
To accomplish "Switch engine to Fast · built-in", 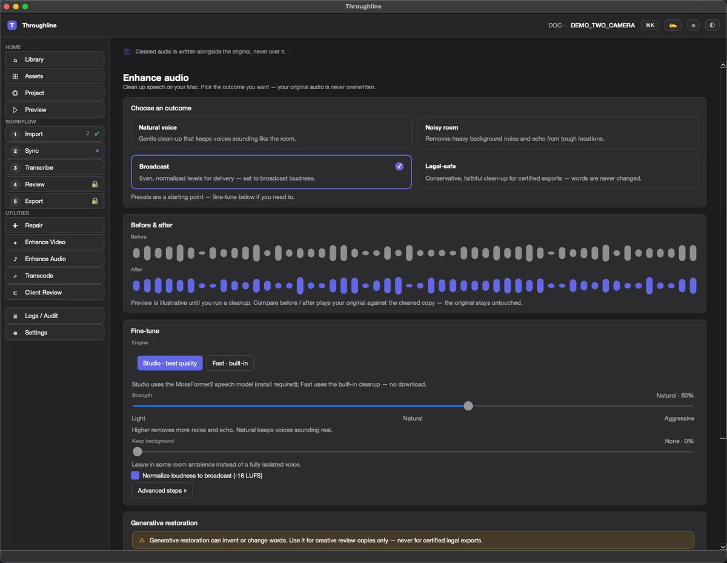I will pos(230,363).
